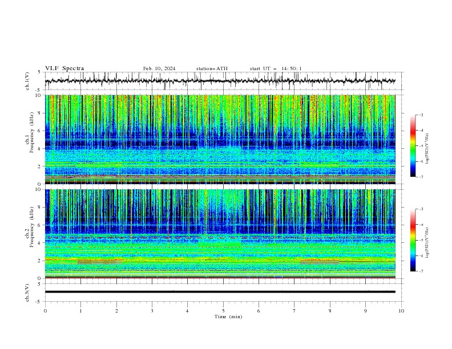Click the "1" tick on the time axis
The width and height of the screenshot is (452, 349).
[x=80, y=311]
